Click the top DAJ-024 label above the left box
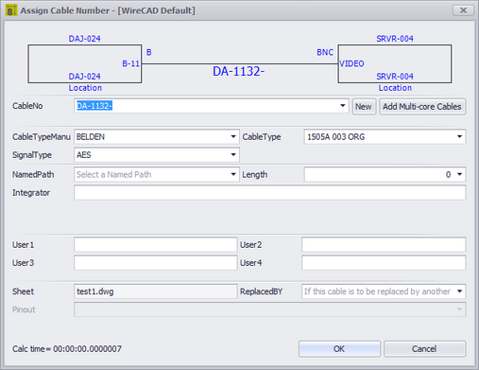 [85, 39]
